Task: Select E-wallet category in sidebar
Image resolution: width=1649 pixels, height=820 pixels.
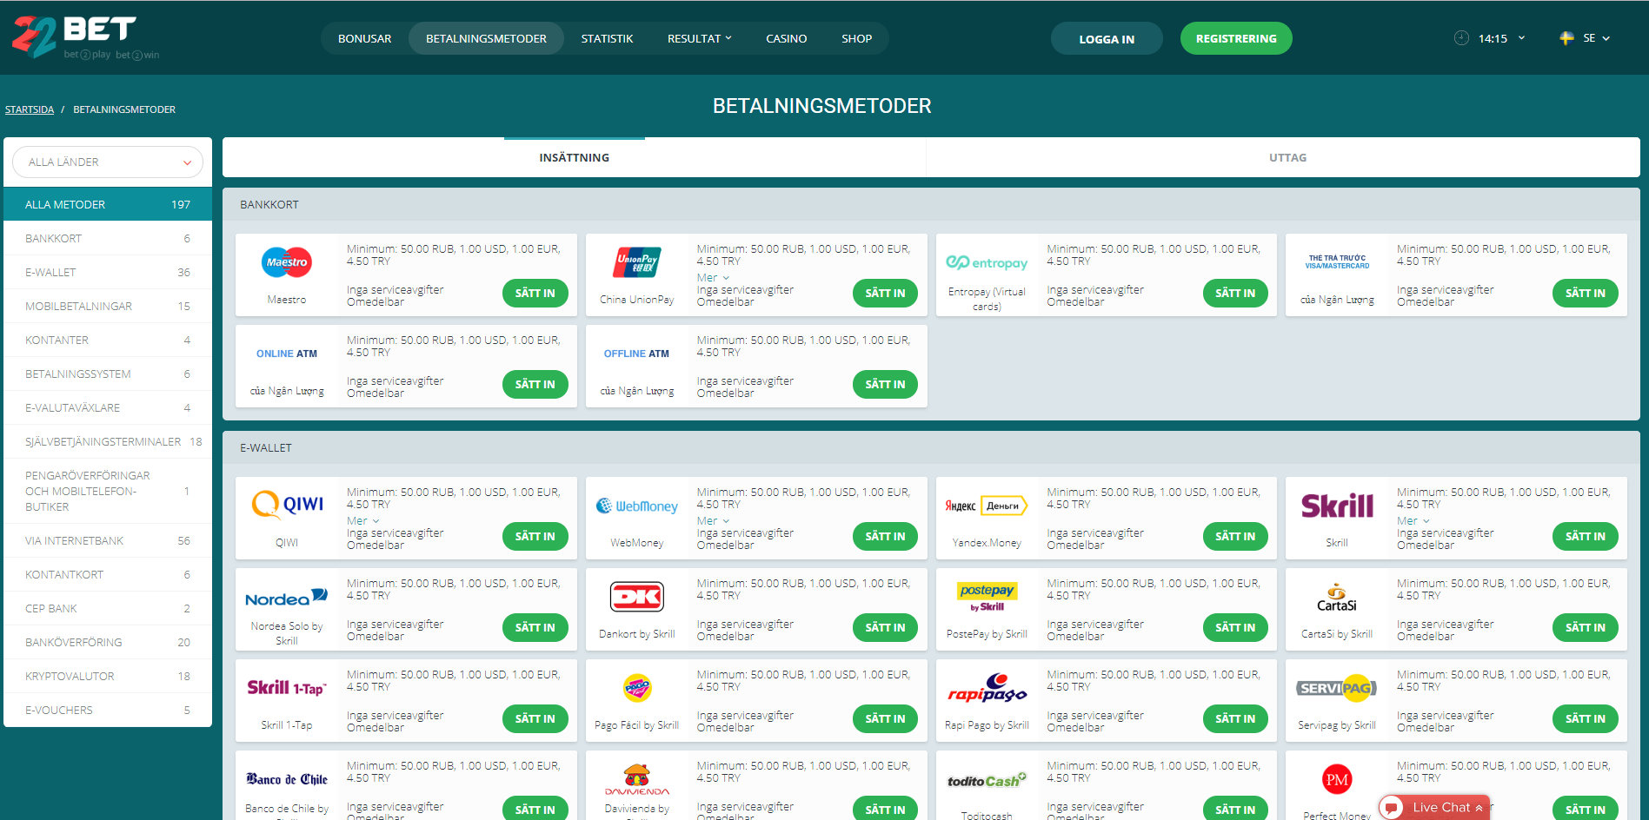Action: click(x=108, y=272)
